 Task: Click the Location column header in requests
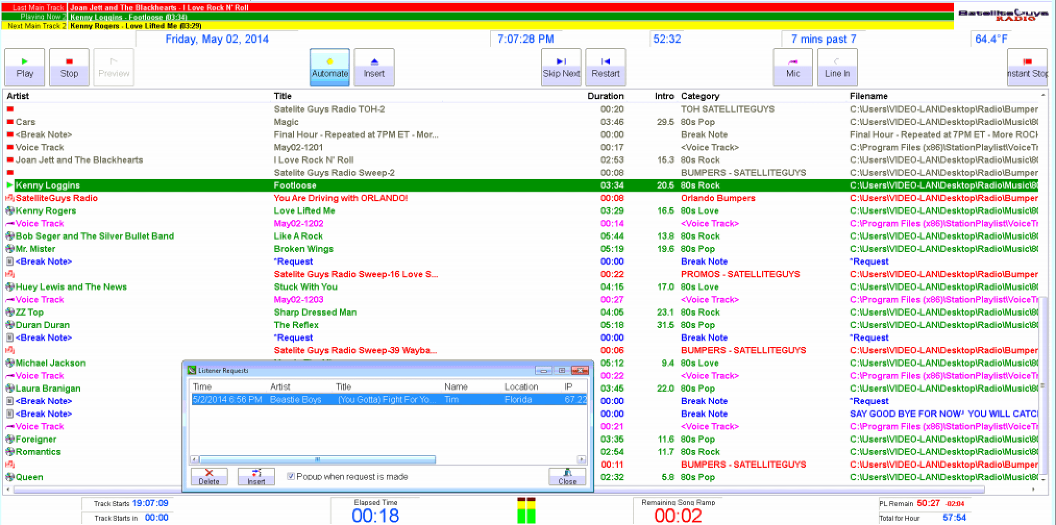coord(521,386)
